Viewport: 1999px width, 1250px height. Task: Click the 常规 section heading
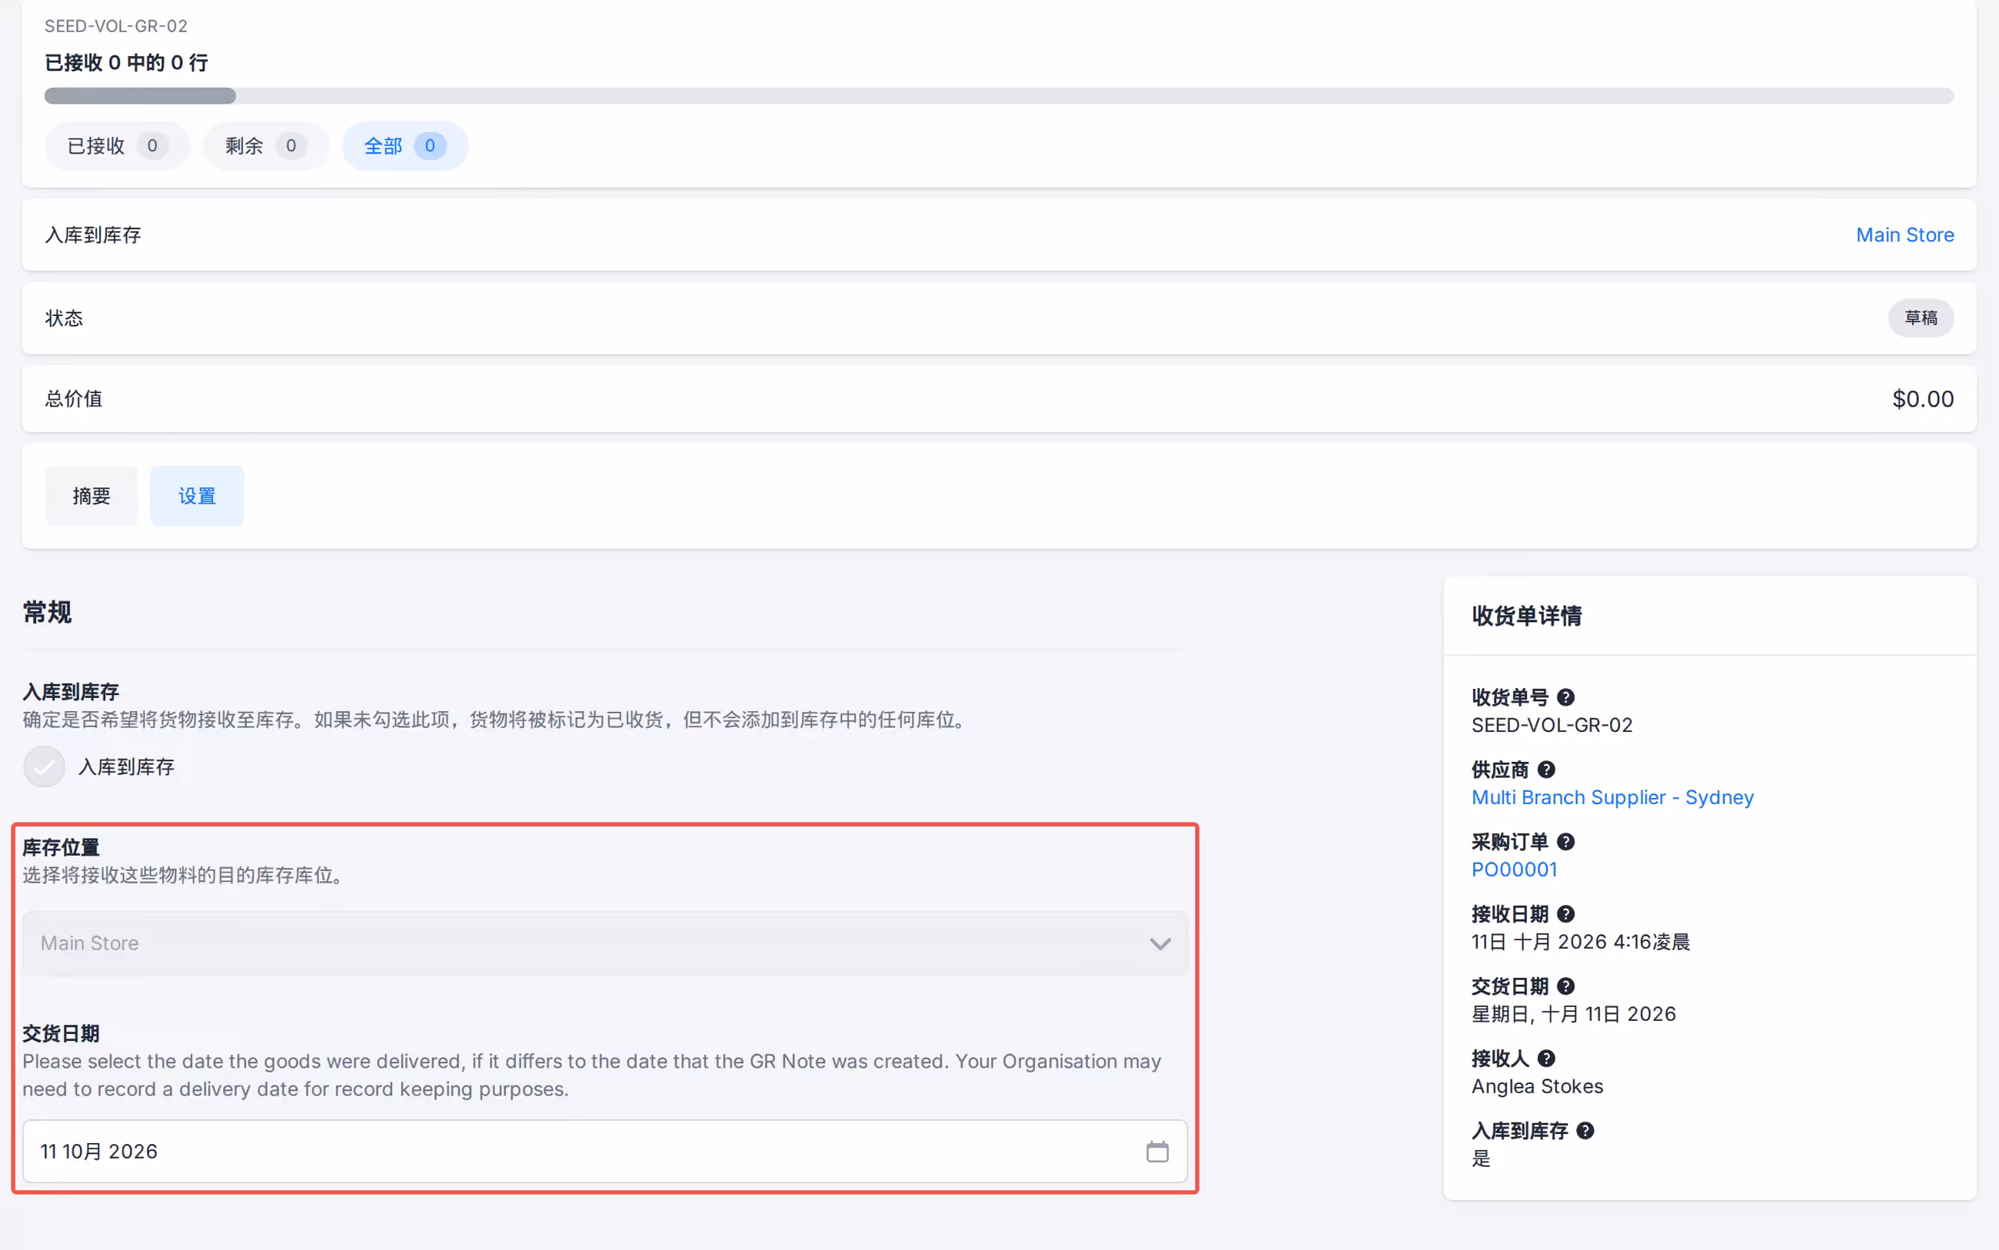pos(47,613)
